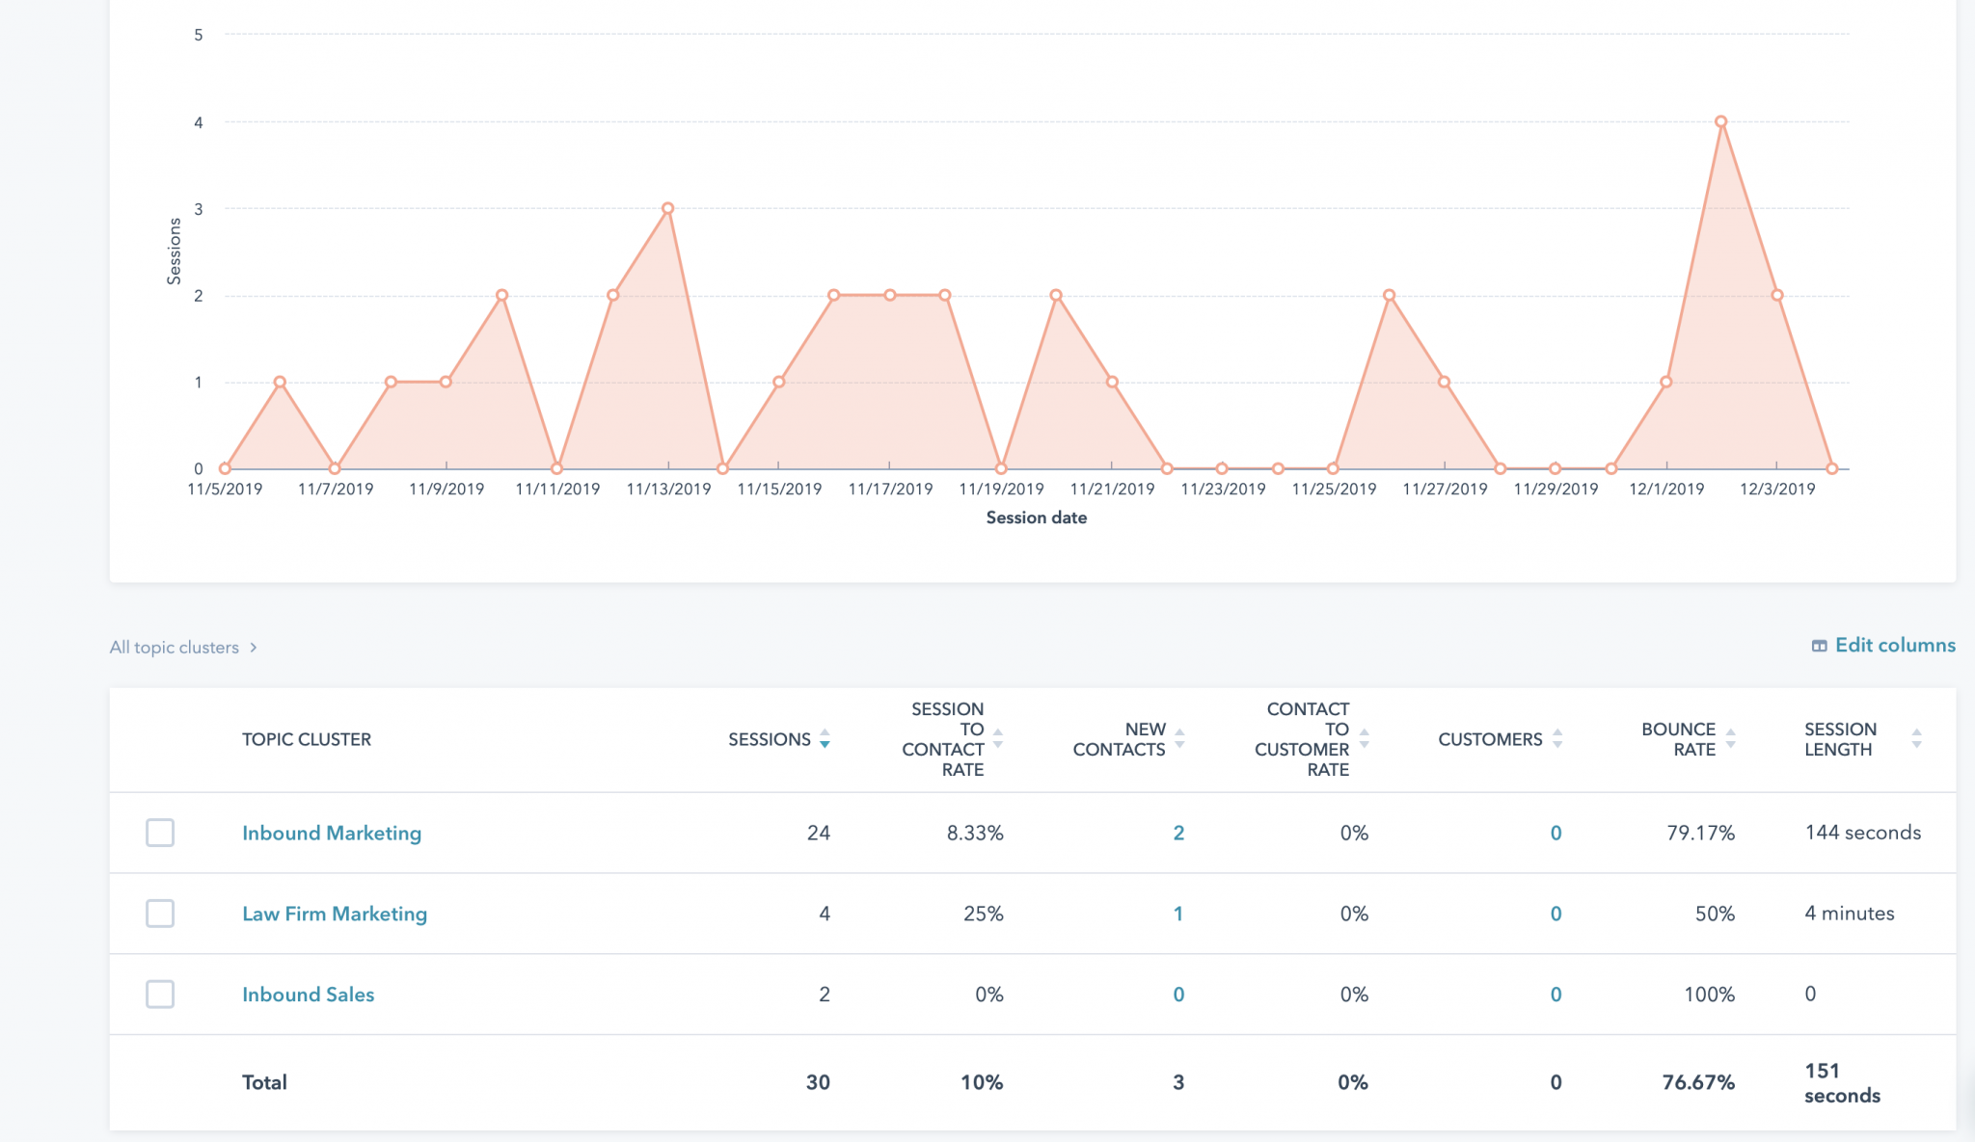Open the Inbound Sales topic cluster
This screenshot has width=1975, height=1142.
pos(308,995)
